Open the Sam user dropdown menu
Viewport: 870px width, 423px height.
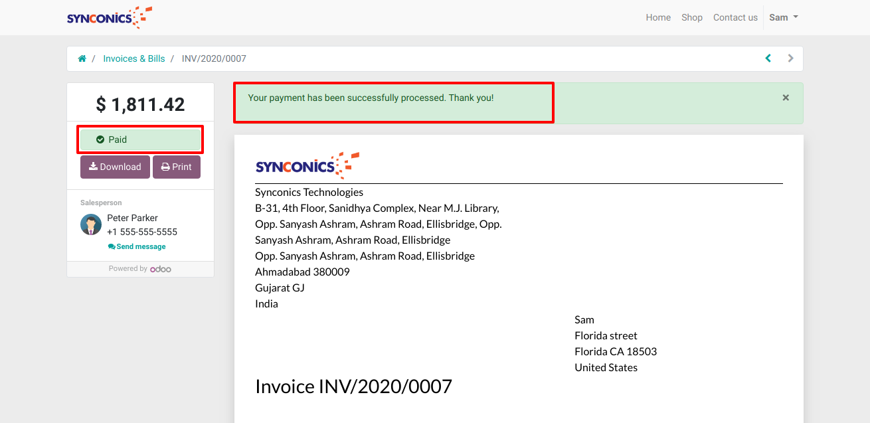(x=783, y=17)
